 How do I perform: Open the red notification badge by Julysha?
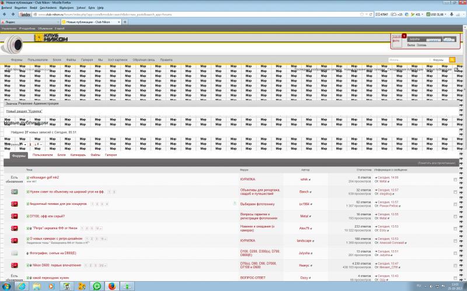[x=404, y=36]
